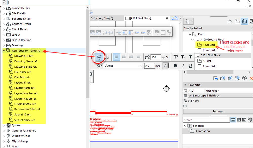Image resolution: width=253 pixels, height=148 pixels.
Task: Click the Project Chooser icon in Navigator
Action: coord(188,21)
